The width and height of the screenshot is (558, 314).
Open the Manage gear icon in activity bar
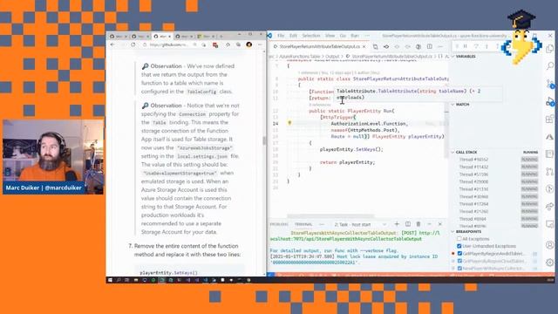click(550, 263)
